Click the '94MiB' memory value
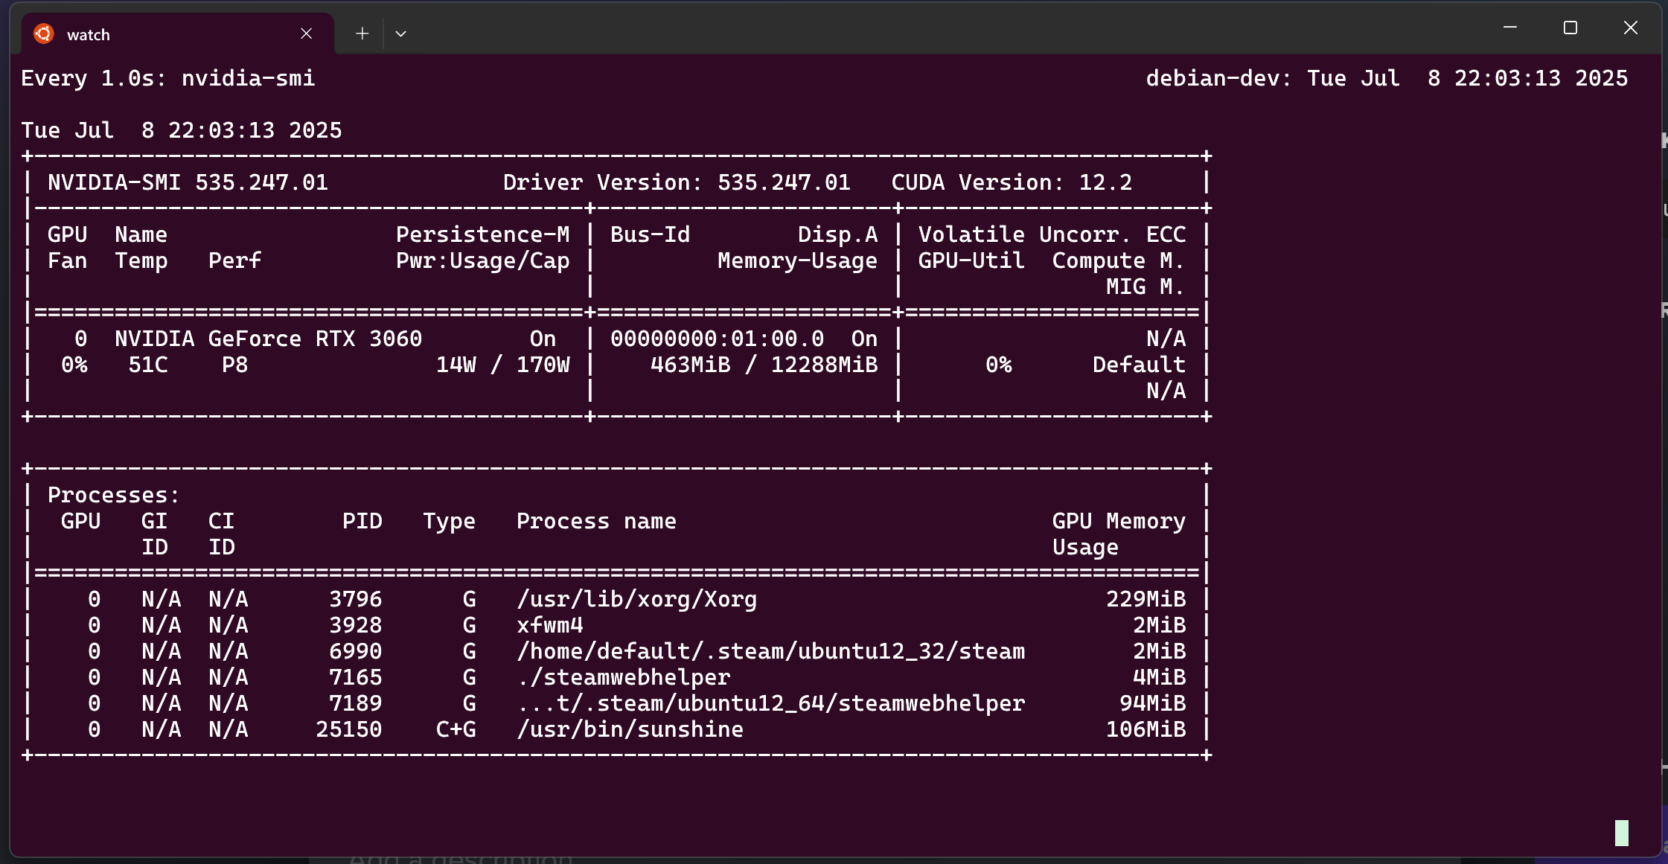 pos(1152,703)
